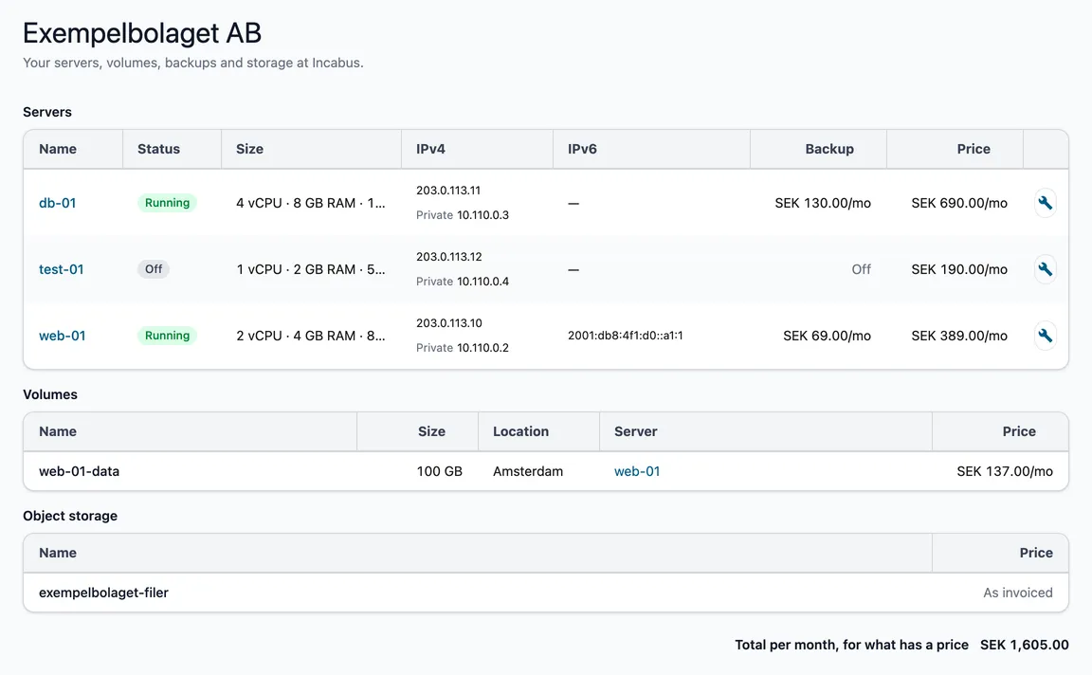Image resolution: width=1092 pixels, height=675 pixels.
Task: Click the volume name web-01-data
Action: (x=80, y=471)
